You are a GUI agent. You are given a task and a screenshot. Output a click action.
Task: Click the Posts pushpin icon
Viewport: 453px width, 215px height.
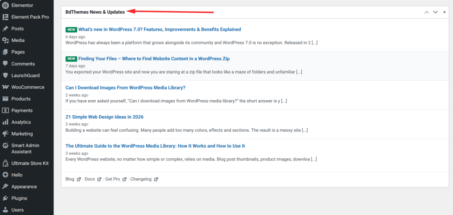5,29
